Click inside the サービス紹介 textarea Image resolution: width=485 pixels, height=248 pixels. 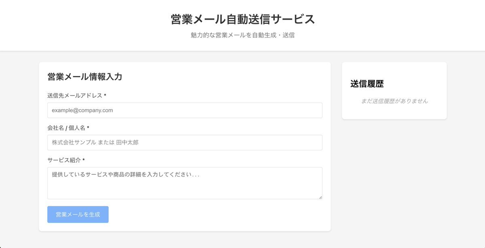185,183
